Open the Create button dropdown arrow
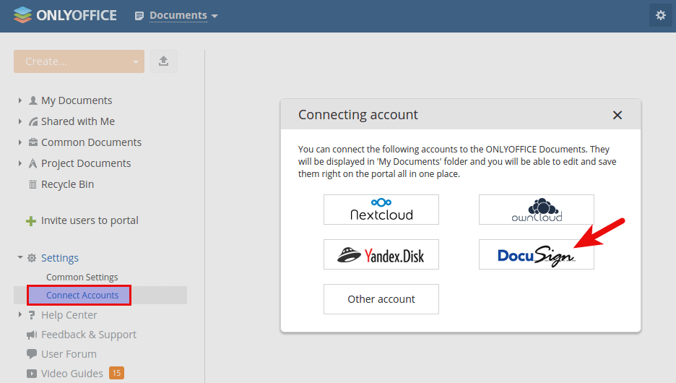 (135, 62)
